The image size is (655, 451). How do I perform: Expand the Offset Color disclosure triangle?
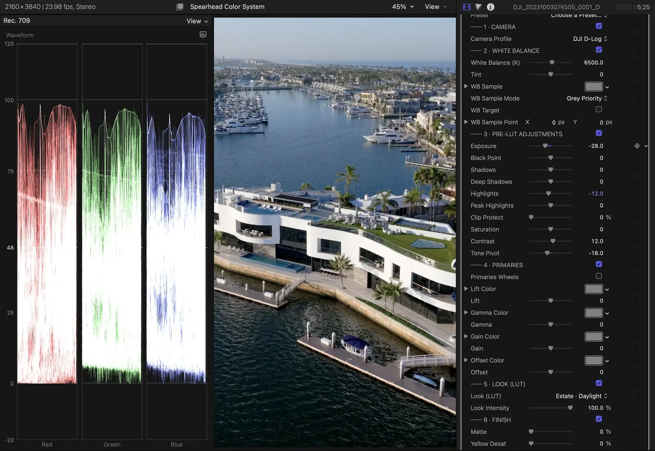pyautogui.click(x=466, y=360)
